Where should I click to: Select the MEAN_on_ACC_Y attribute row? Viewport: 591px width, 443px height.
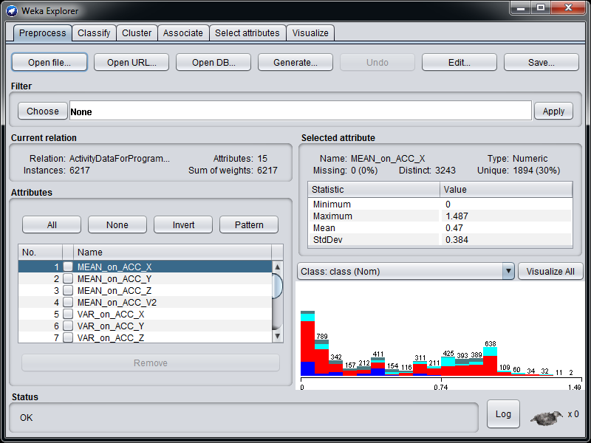point(145,278)
